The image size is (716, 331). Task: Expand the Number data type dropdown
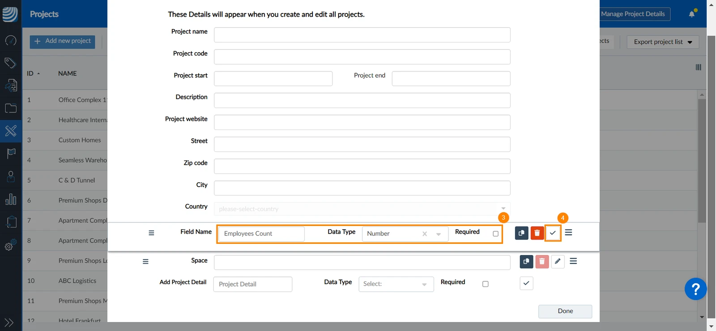click(x=439, y=234)
